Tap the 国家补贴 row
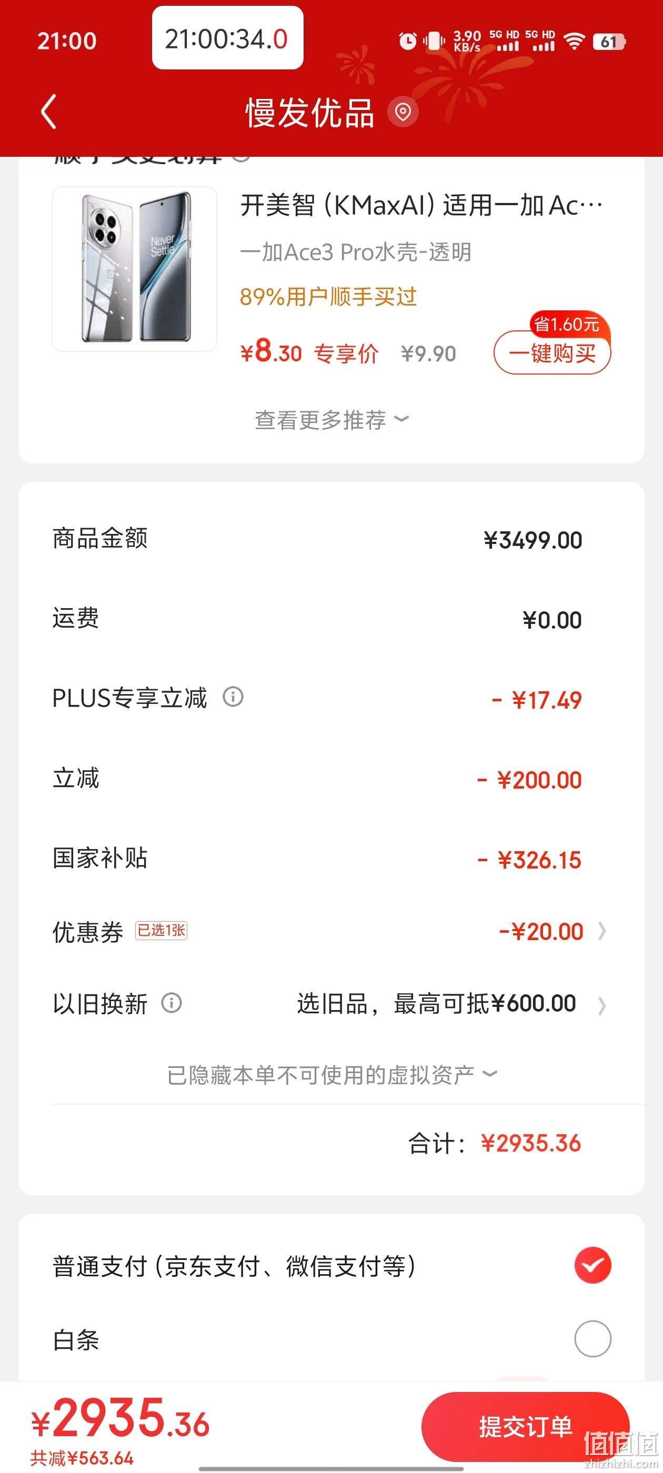 point(331,859)
